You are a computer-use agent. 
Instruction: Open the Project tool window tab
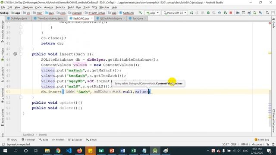(x=3, y=55)
